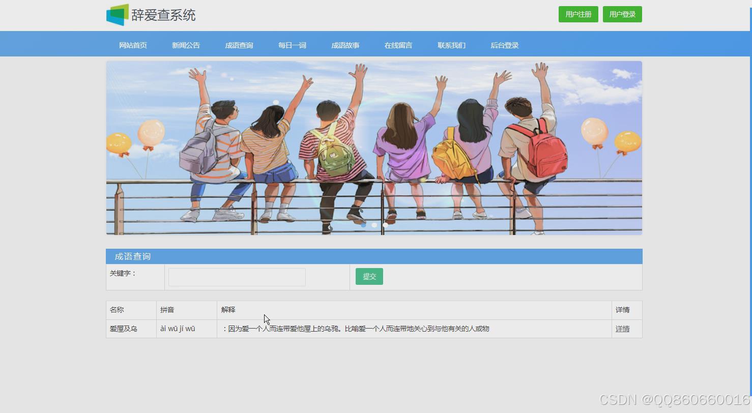Click the students banner image

pos(374,147)
